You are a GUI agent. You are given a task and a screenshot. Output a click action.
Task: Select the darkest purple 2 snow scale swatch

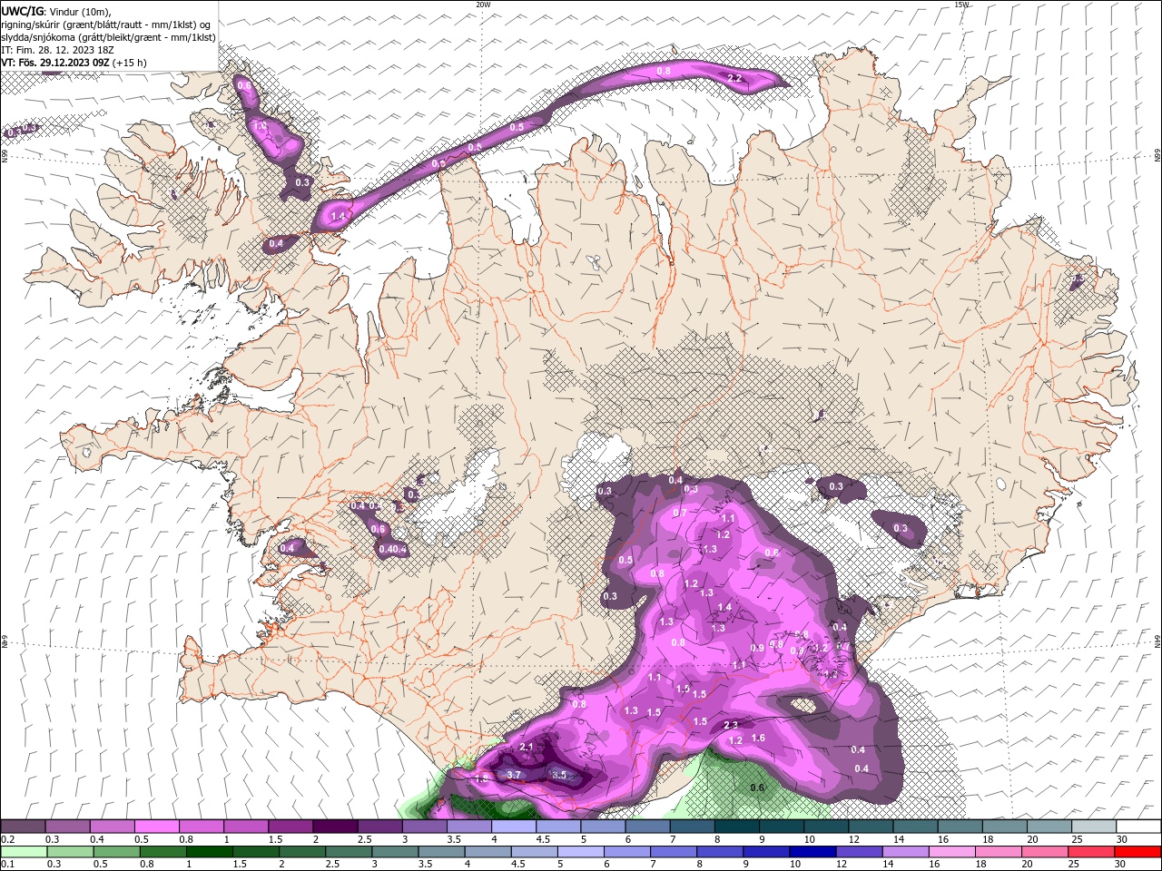pyautogui.click(x=335, y=827)
